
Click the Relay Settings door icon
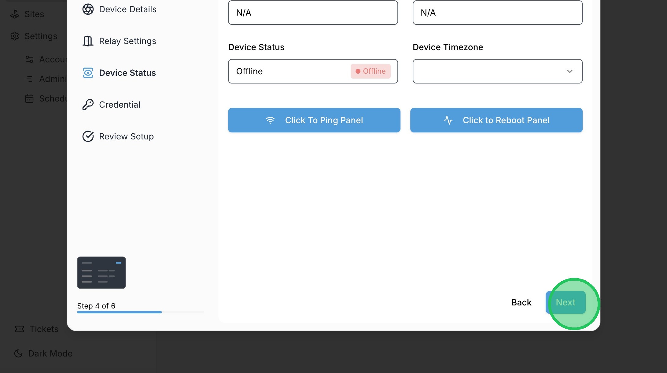88,41
